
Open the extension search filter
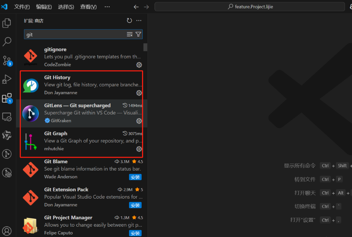138,34
